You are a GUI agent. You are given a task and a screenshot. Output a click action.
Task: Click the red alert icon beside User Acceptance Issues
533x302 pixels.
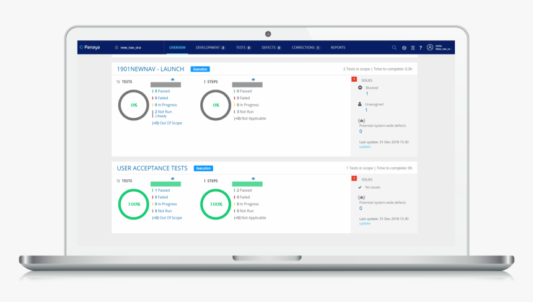[x=355, y=178]
